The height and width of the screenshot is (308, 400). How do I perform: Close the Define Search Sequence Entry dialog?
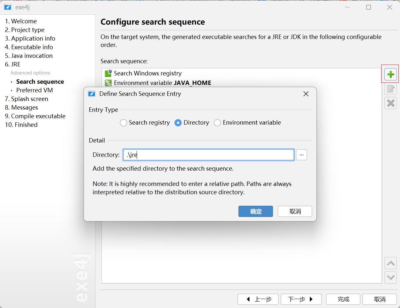click(306, 94)
